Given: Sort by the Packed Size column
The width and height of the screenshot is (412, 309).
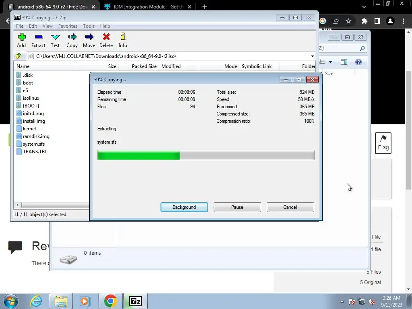Looking at the screenshot, I should [x=138, y=66].
